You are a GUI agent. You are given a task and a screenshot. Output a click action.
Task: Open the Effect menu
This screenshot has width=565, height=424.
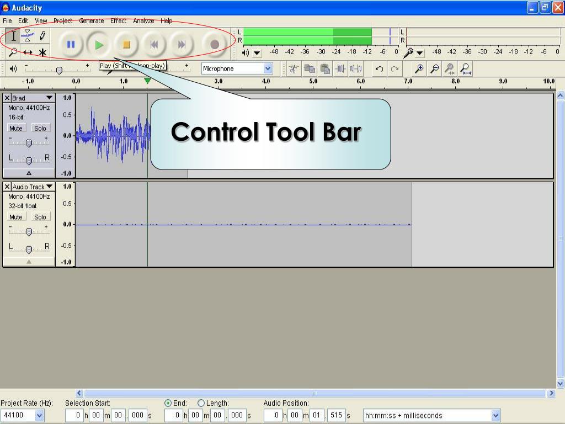click(118, 21)
